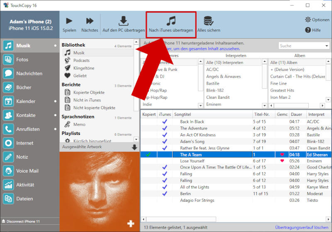
Task: Open the Internet section
Action: tap(29, 143)
